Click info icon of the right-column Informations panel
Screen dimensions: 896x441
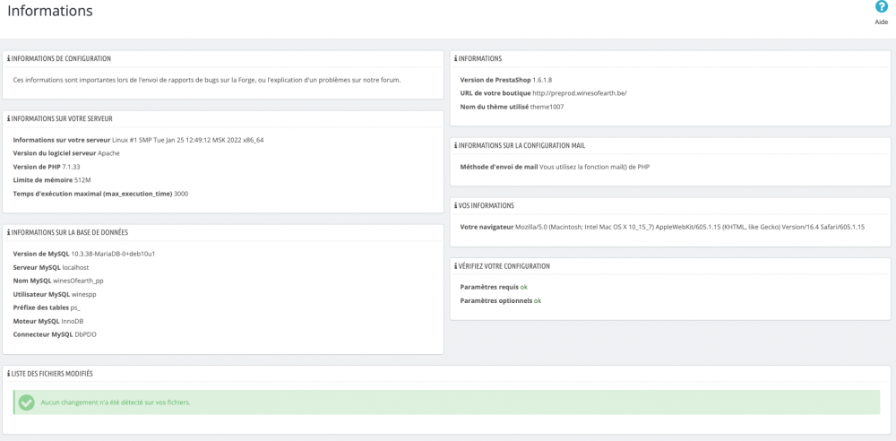point(456,59)
